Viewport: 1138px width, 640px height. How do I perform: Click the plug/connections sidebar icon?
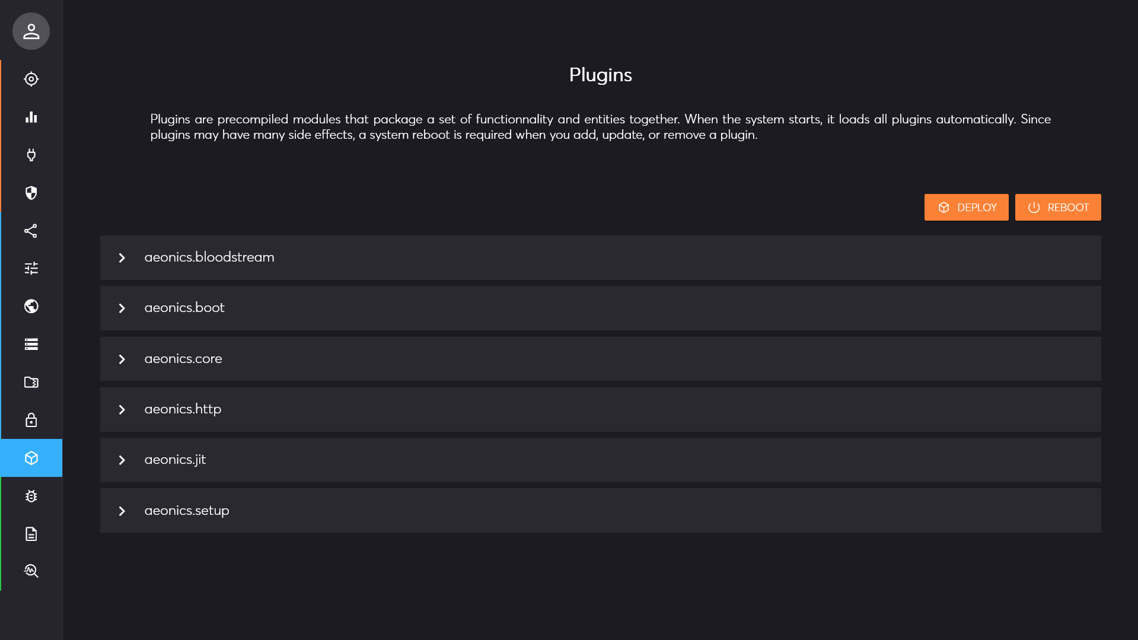click(x=30, y=155)
